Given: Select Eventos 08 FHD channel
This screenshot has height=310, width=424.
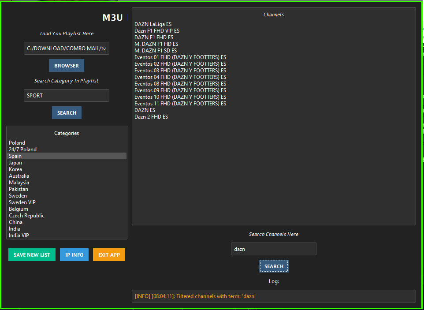Looking at the screenshot, I should pos(274,84).
